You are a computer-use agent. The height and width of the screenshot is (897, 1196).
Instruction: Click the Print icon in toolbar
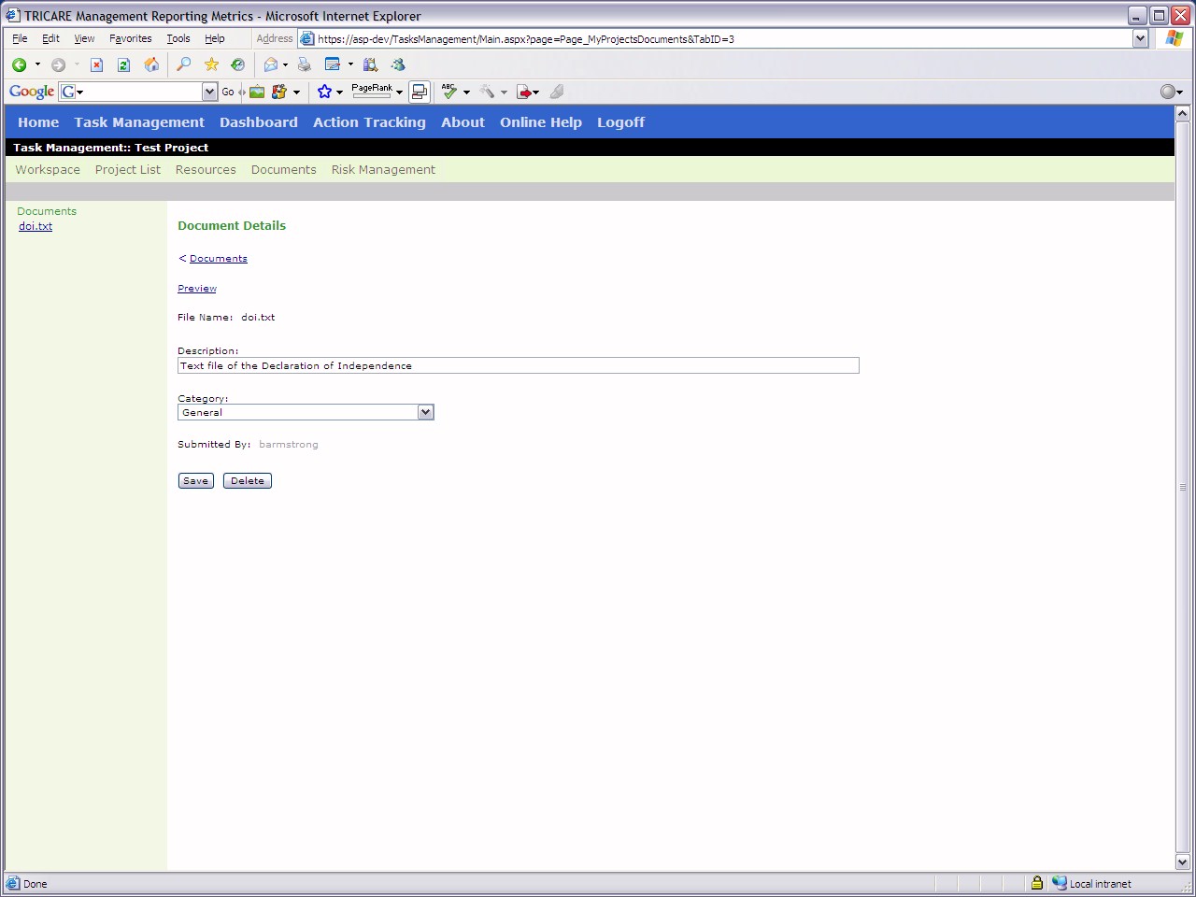point(304,64)
